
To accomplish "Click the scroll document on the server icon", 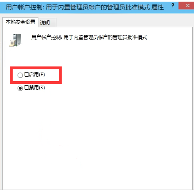I will tap(12, 43).
